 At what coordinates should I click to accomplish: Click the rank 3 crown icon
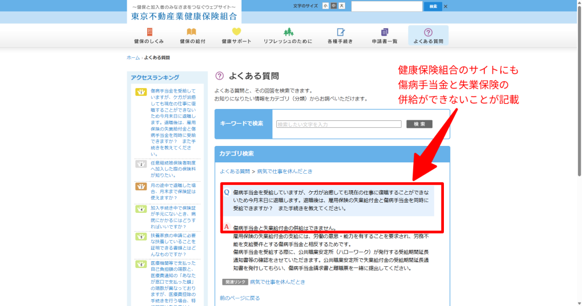[141, 186]
